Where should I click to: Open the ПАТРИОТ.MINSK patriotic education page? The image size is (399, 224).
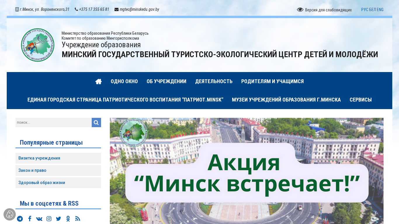pyautogui.click(x=125, y=100)
